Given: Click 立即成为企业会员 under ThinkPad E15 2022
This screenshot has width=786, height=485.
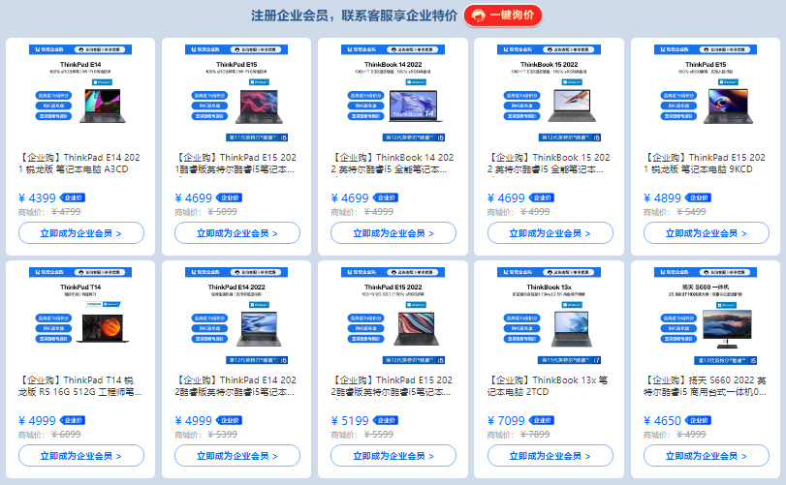Looking at the screenshot, I should [393, 456].
